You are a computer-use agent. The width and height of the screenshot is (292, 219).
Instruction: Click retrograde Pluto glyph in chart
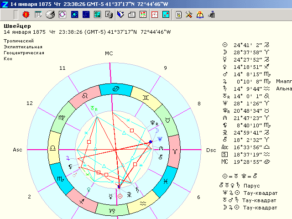tap(154, 123)
